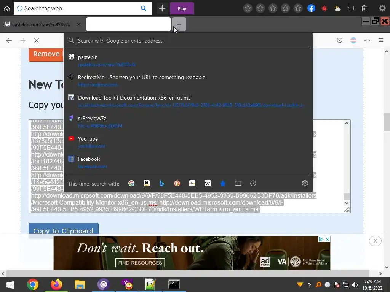Image resolution: width=390 pixels, height=292 pixels.
Task: Choose the pastebin suggestion
Action: point(188,60)
